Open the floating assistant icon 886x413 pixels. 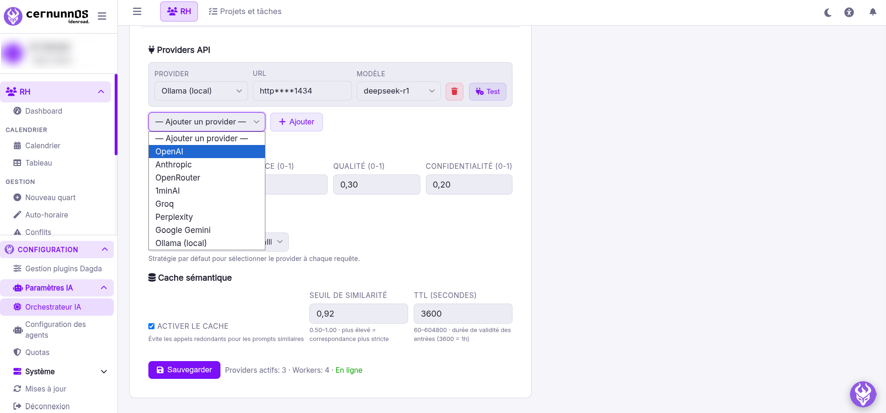pyautogui.click(x=863, y=394)
